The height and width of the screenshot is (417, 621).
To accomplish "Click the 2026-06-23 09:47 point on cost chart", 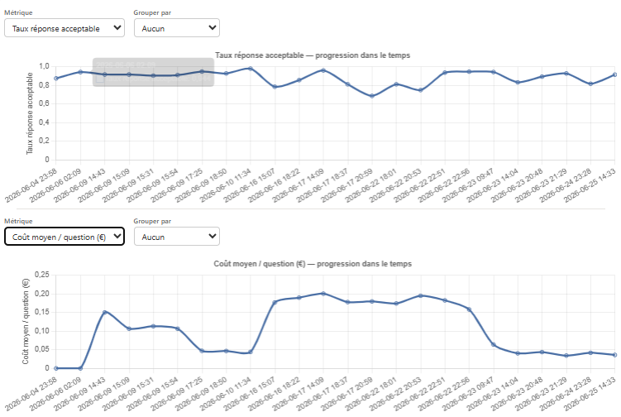I will click(494, 345).
